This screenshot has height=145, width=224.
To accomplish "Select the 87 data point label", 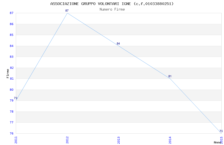I will tap(67, 11).
